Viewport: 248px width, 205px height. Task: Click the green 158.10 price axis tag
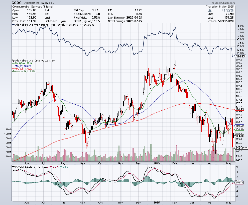coord(239,129)
